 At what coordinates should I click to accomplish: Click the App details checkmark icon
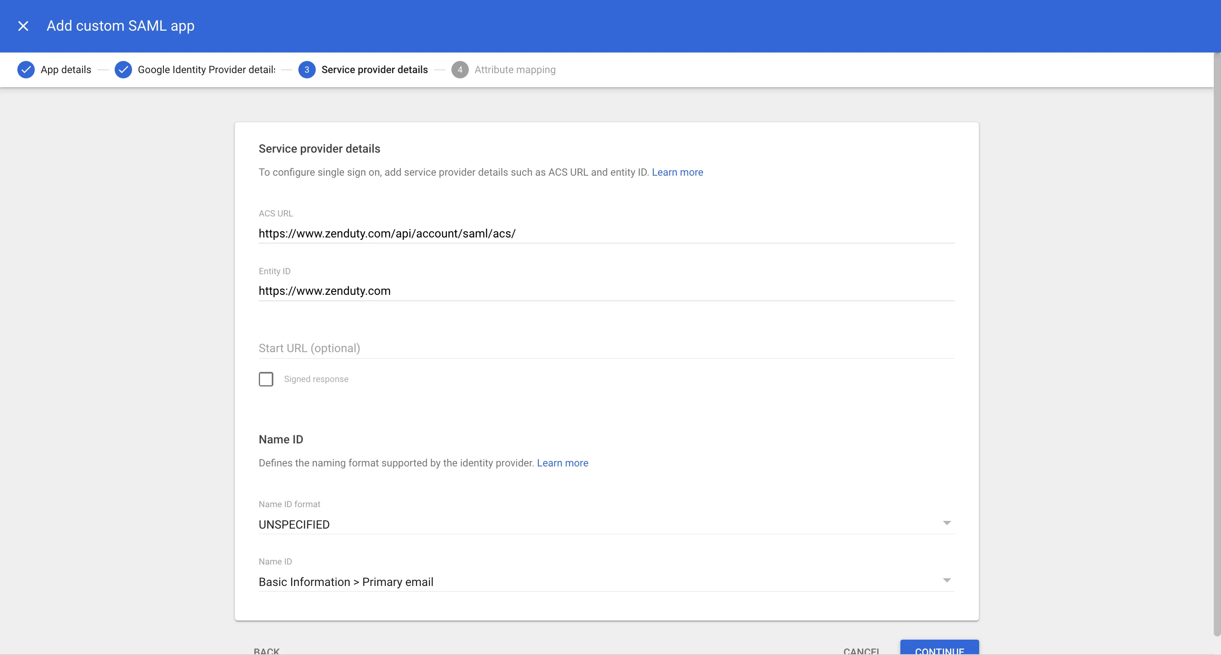click(26, 70)
